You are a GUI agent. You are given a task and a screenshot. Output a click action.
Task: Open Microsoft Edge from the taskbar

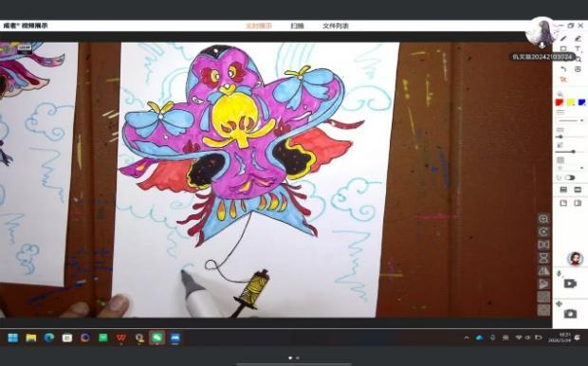click(x=49, y=338)
